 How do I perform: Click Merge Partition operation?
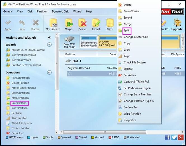(x=20, y=98)
